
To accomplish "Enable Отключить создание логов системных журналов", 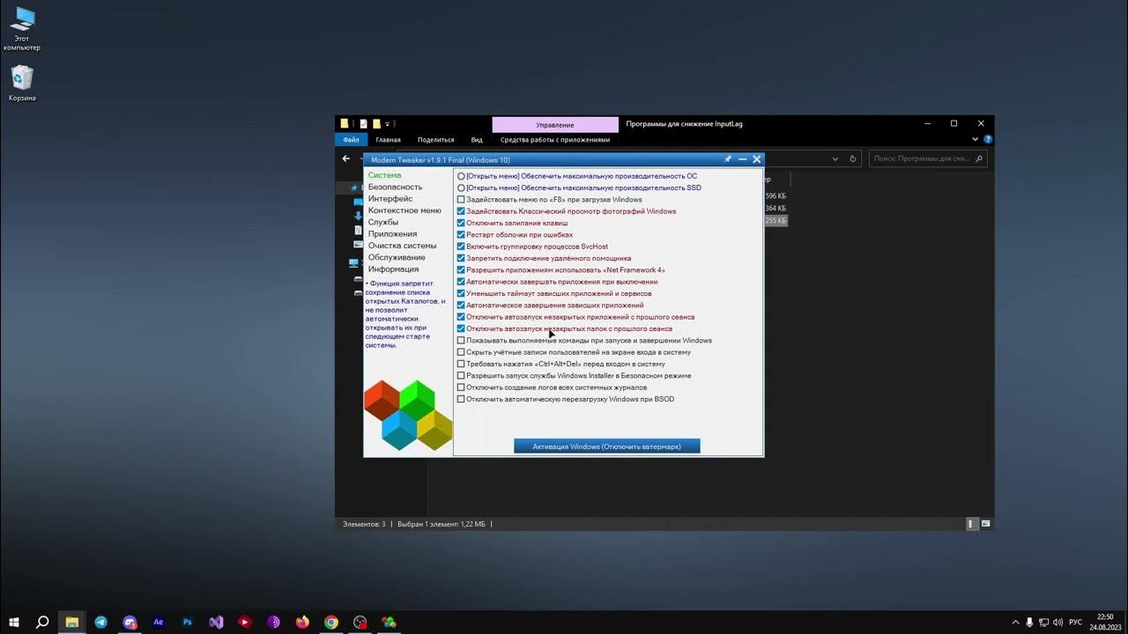I will pos(461,387).
